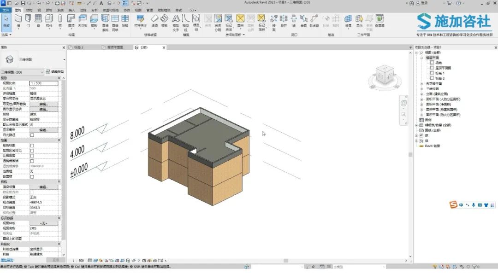The image size is (498, 280).
Task: Select the Wall (墙) tool
Action: click(x=18, y=21)
